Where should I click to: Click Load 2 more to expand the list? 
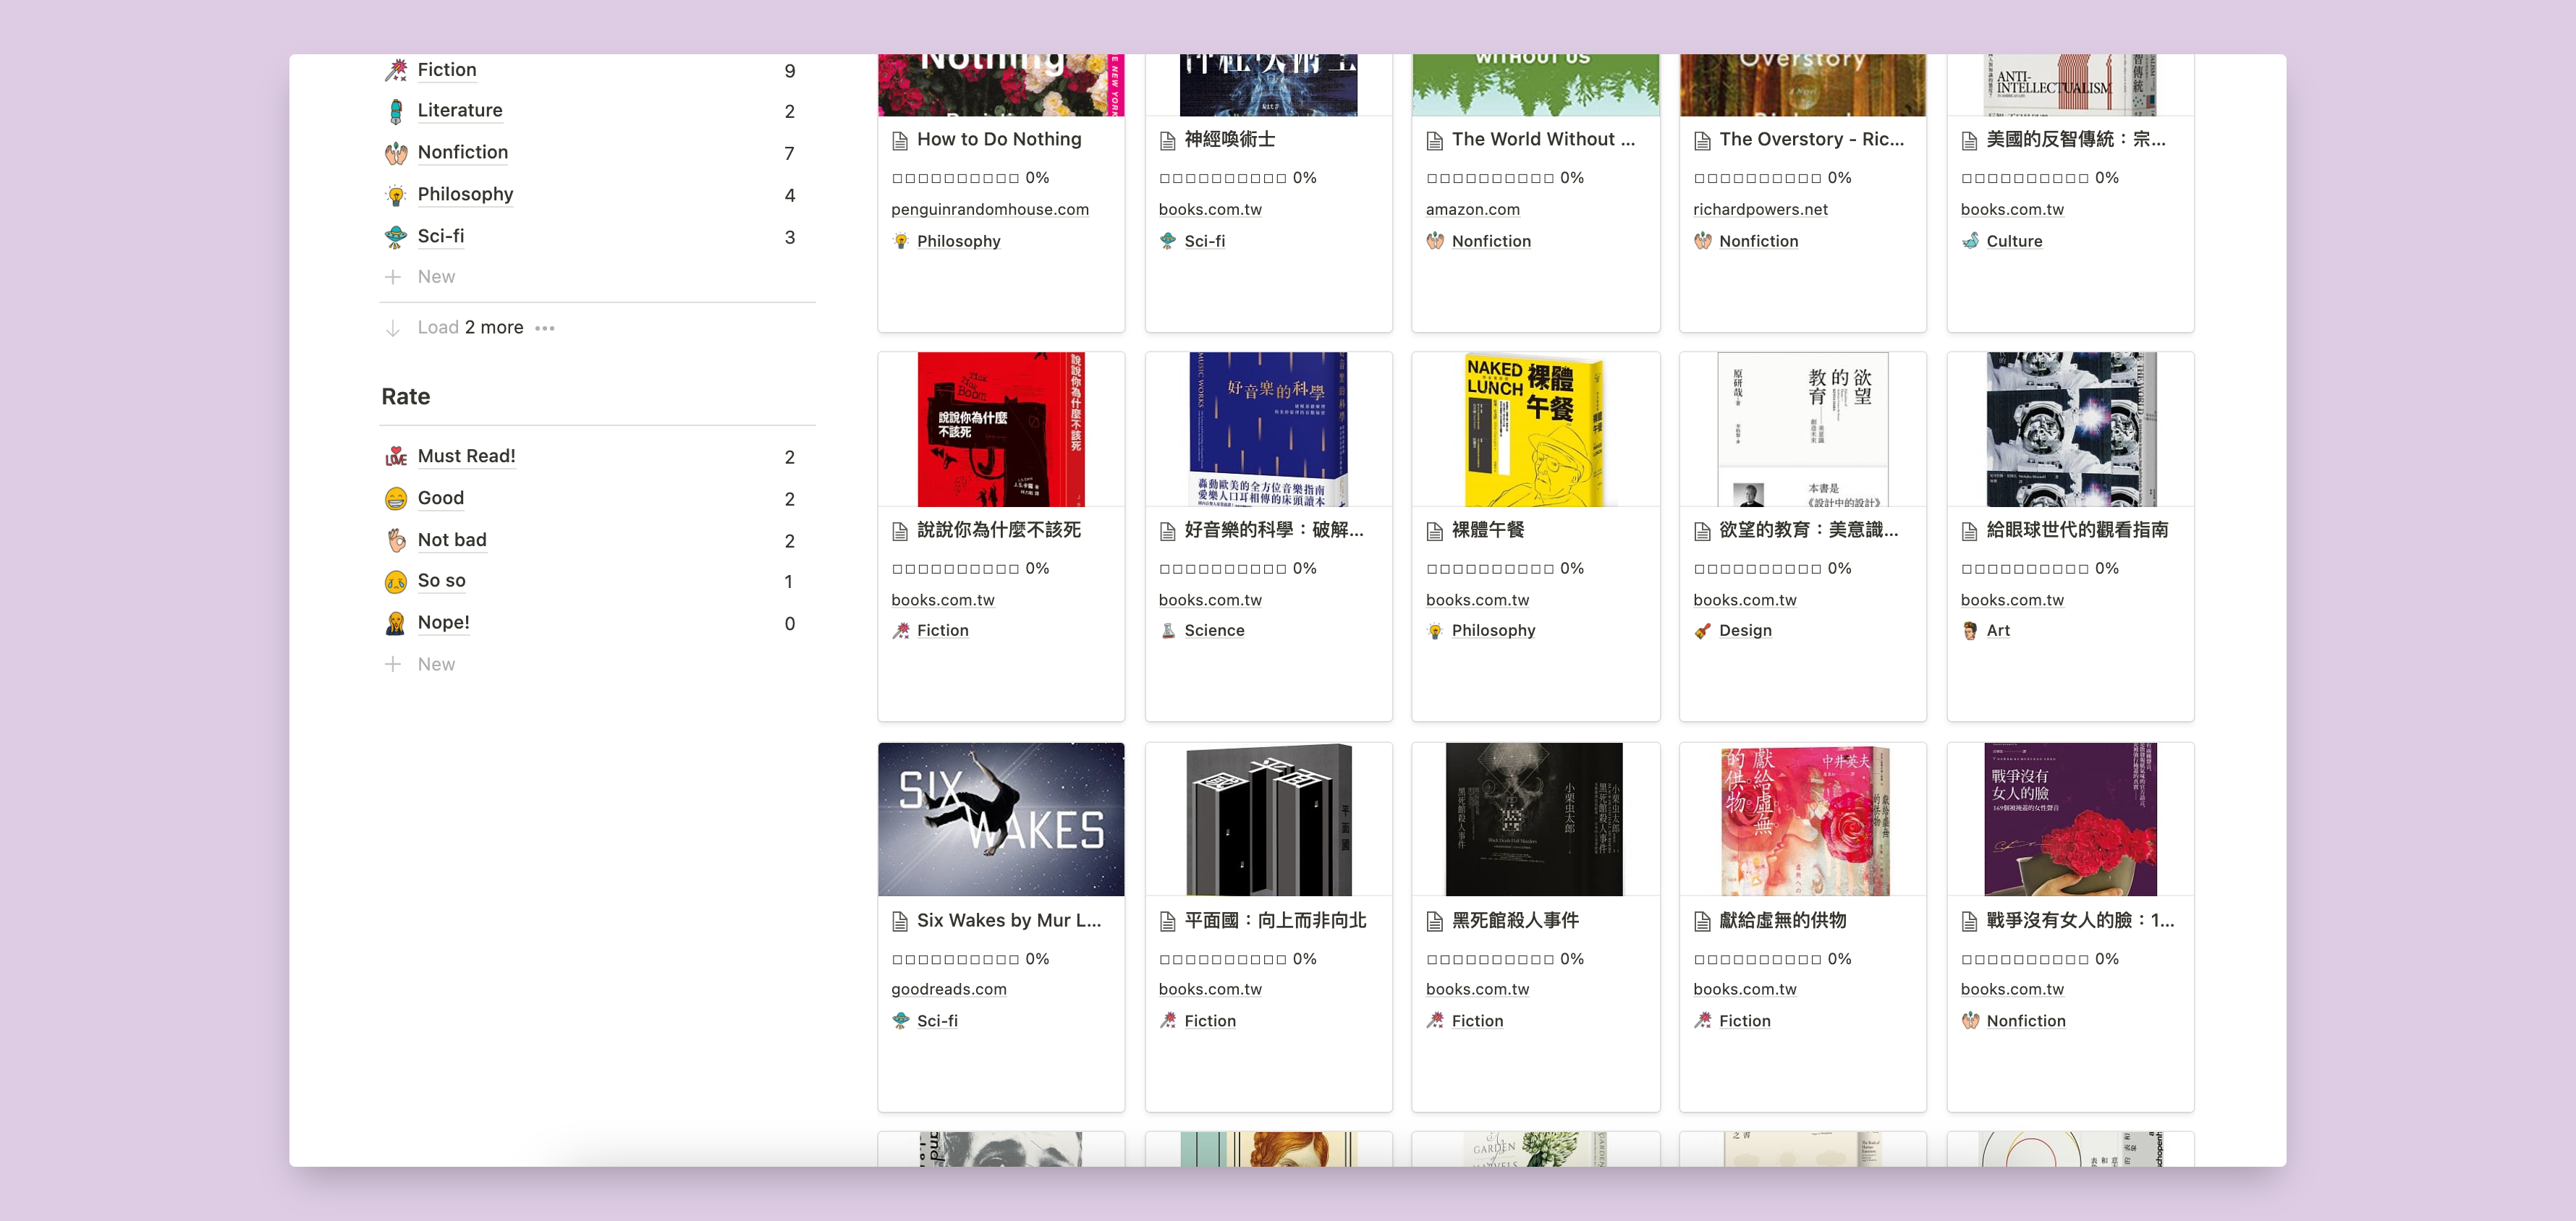(x=470, y=328)
